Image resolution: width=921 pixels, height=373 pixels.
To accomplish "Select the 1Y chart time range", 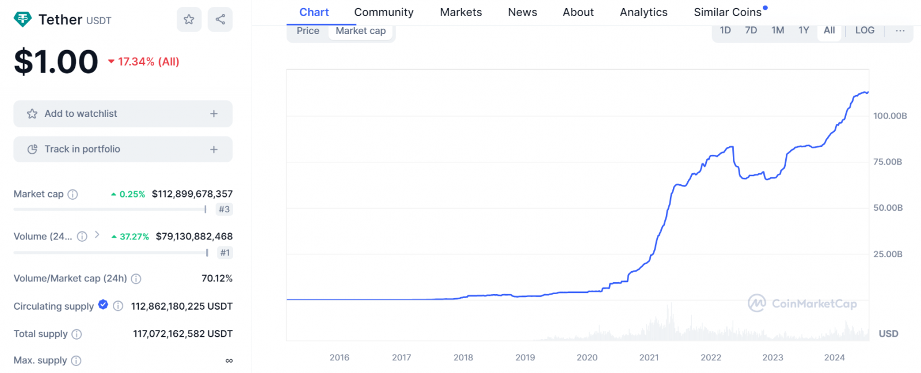I will [804, 31].
